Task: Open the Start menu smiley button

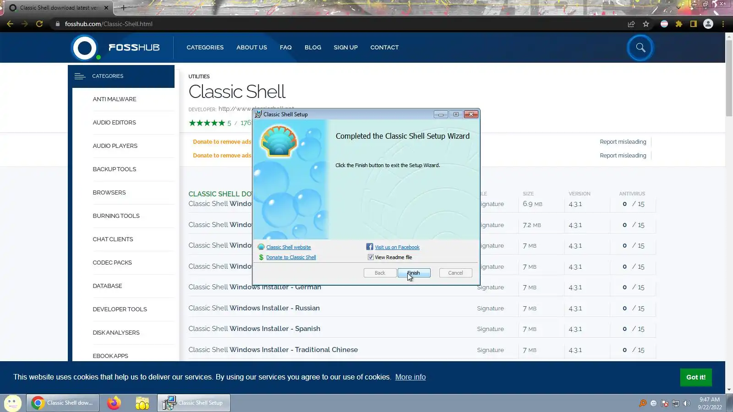Action: tap(12, 403)
